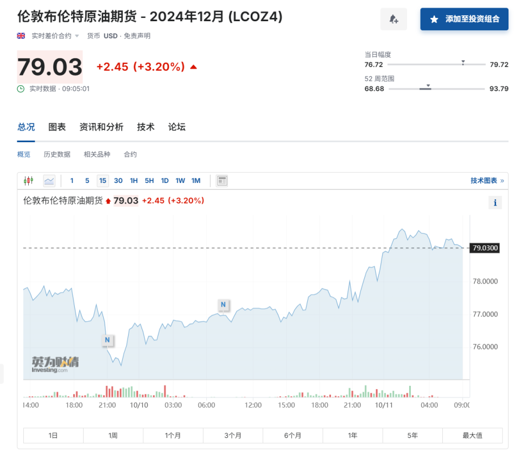Select the candlestick chart type
The image size is (521, 457).
(28, 180)
